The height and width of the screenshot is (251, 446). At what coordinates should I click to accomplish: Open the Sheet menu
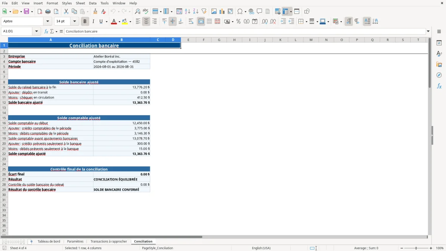click(x=80, y=3)
